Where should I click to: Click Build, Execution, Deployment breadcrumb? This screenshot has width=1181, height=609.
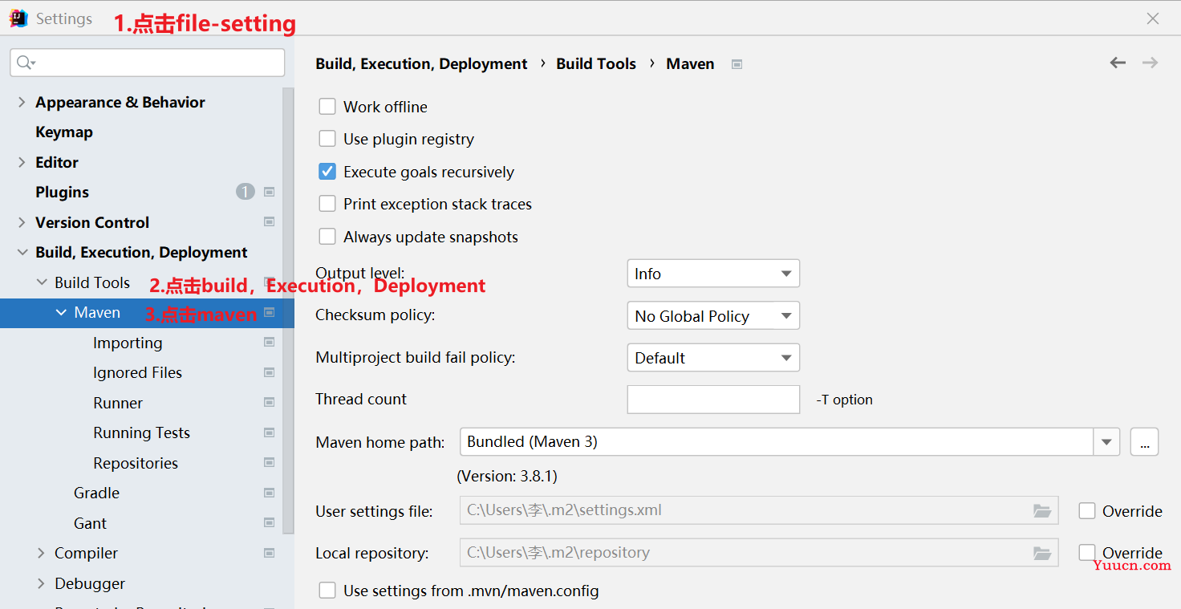coord(421,63)
